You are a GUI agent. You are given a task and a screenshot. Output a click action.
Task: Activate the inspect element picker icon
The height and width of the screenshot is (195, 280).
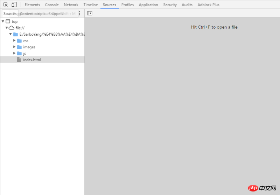coord(6,5)
